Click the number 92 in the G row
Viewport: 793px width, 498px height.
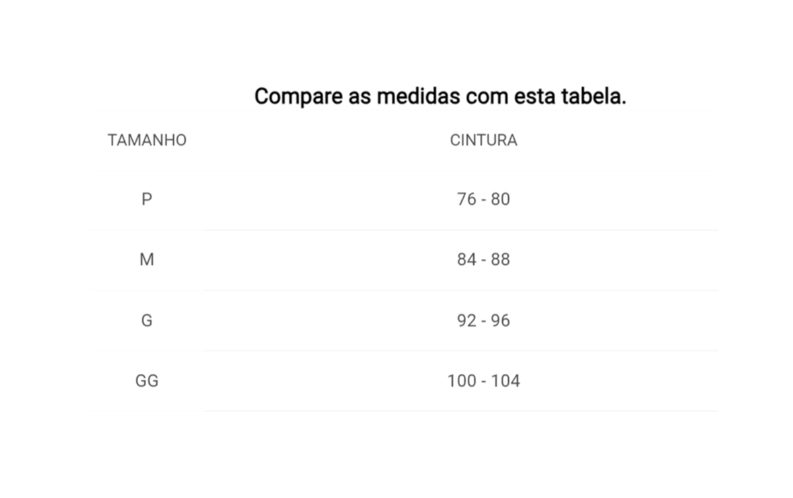(x=467, y=320)
